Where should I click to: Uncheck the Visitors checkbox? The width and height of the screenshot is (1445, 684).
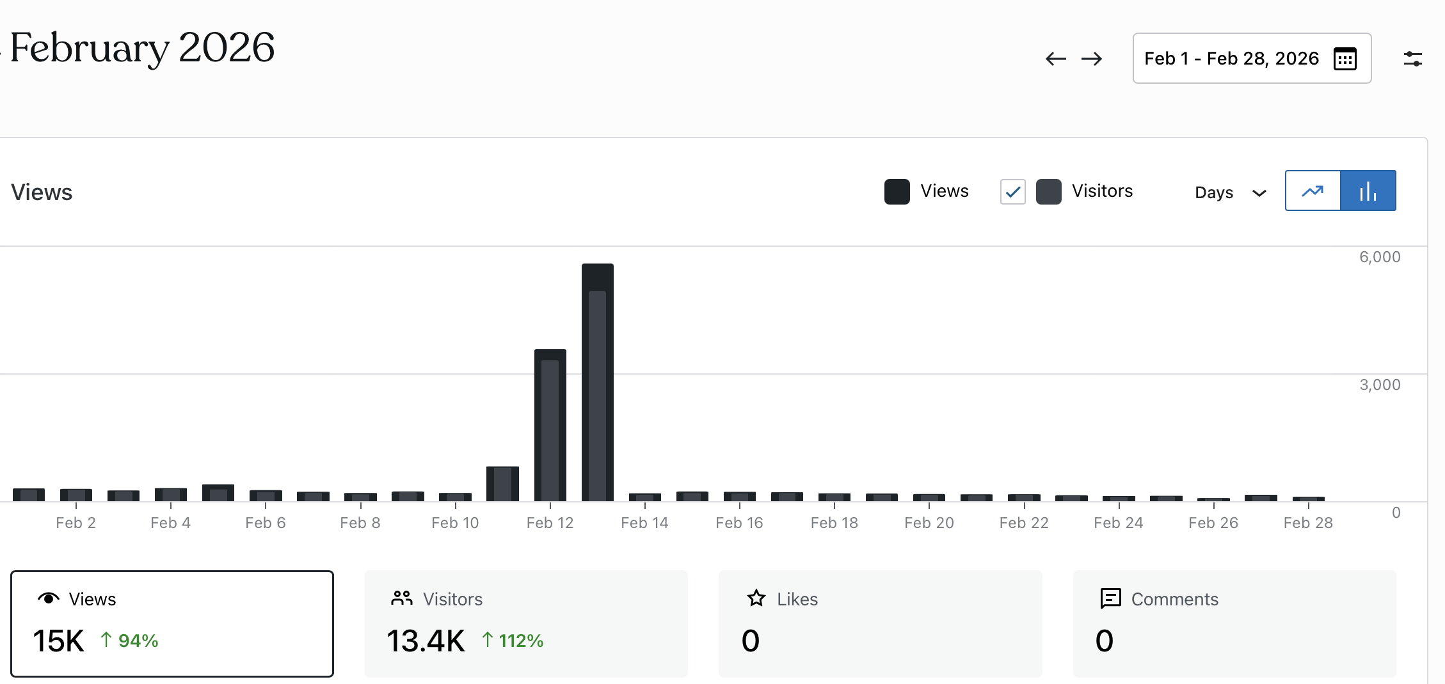point(1012,192)
